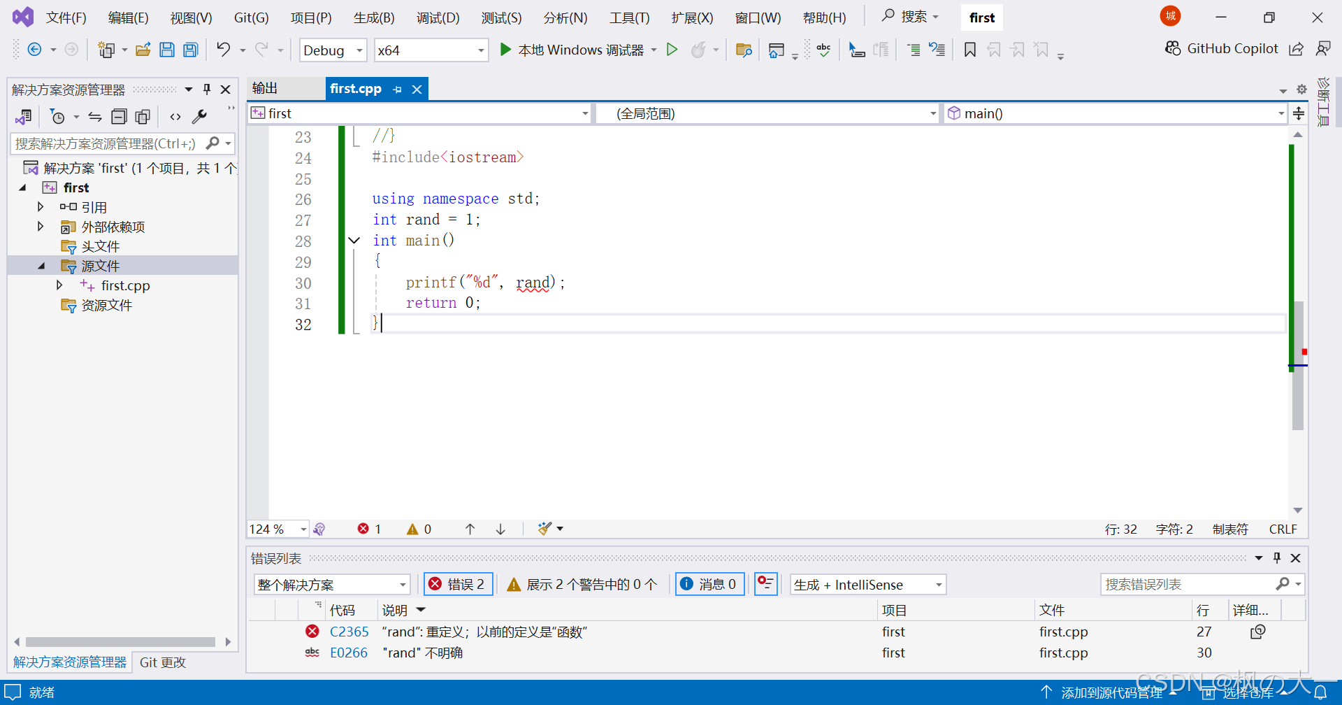
Task: Go to the previous error arrow
Action: pos(470,529)
